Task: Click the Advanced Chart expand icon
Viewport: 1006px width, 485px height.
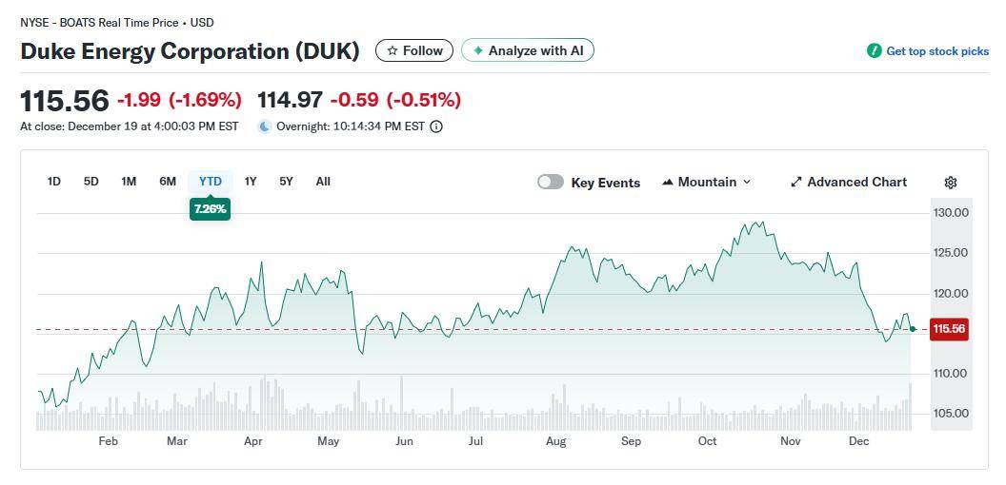Action: coord(796,183)
